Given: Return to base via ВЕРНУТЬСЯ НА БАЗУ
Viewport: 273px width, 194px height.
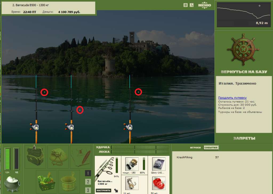Looking at the screenshot, I should (244, 72).
